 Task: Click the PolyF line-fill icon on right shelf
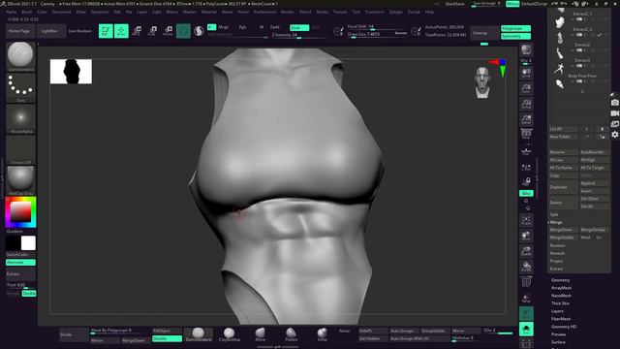tap(526, 282)
